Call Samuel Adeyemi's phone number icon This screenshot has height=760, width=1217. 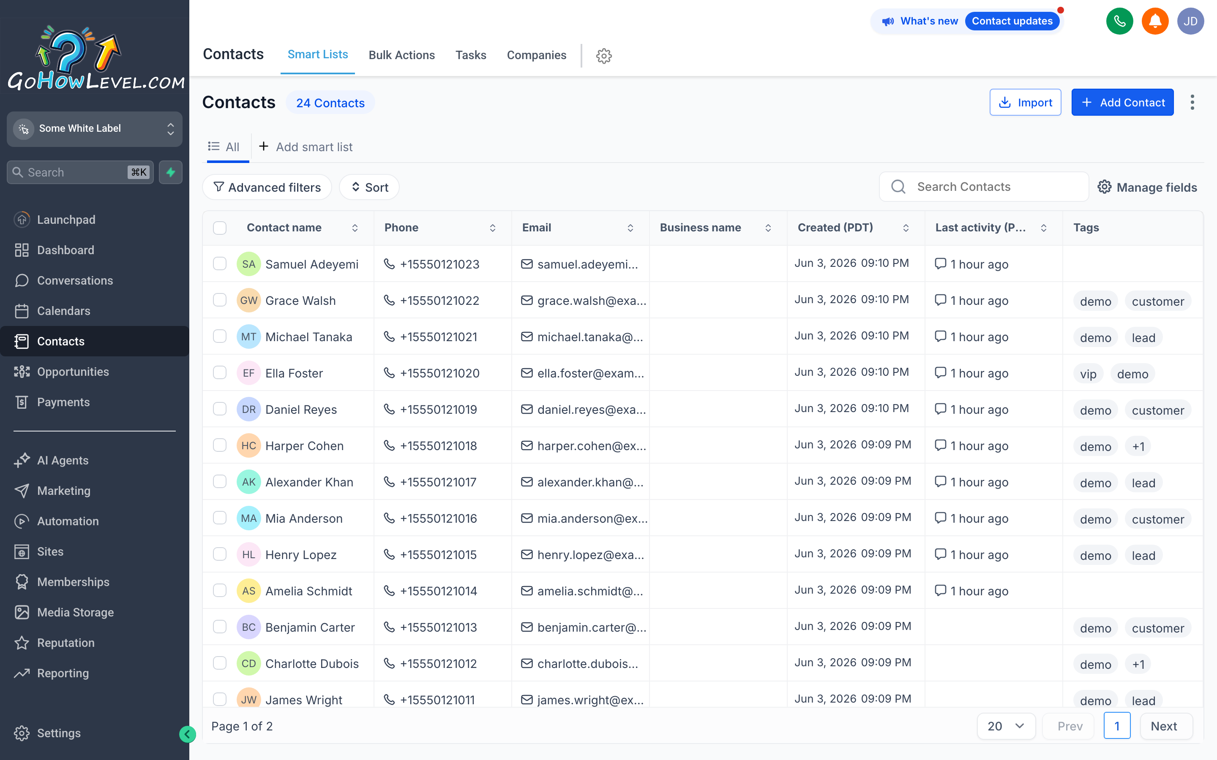[389, 264]
